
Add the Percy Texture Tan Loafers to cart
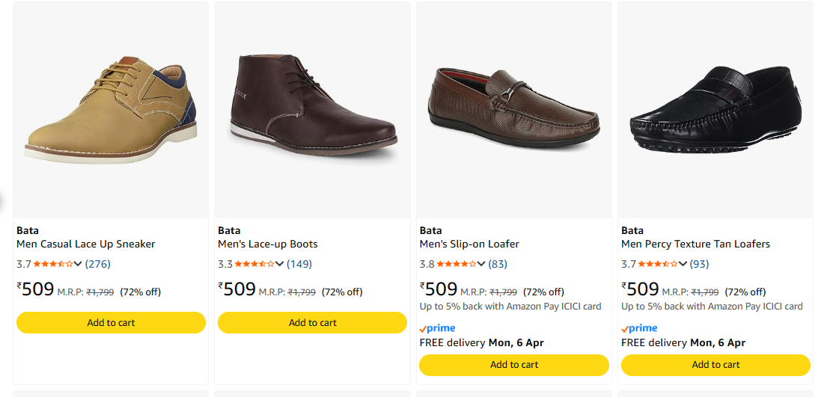(x=715, y=365)
